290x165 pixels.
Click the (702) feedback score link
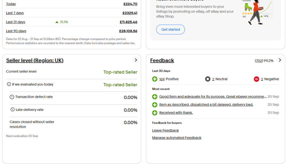[x=259, y=61]
